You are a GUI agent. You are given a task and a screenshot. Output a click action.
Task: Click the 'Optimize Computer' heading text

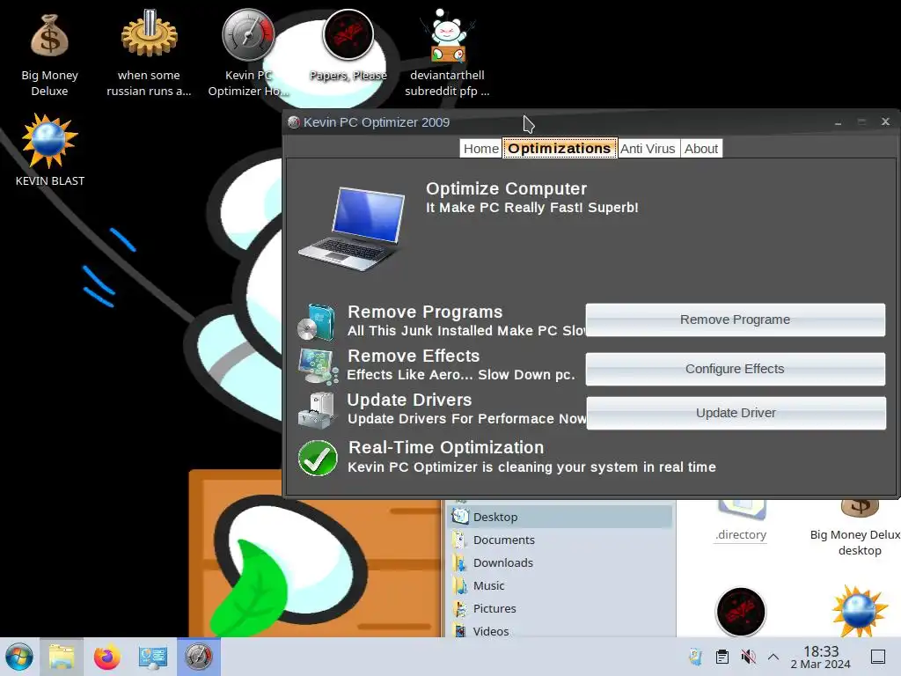(506, 188)
